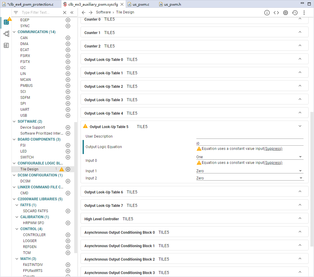Navigate back with the left arrow
This screenshot has width=314, height=277.
[x=84, y=12]
